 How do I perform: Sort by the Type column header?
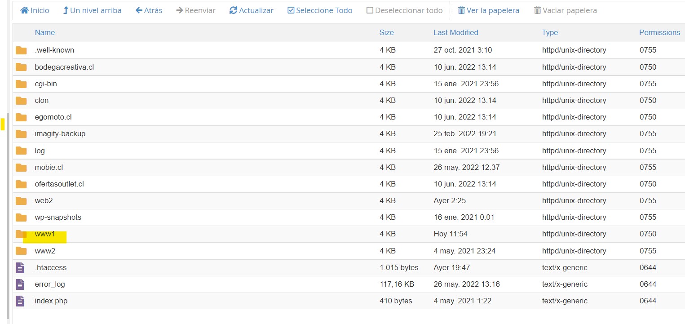(550, 32)
